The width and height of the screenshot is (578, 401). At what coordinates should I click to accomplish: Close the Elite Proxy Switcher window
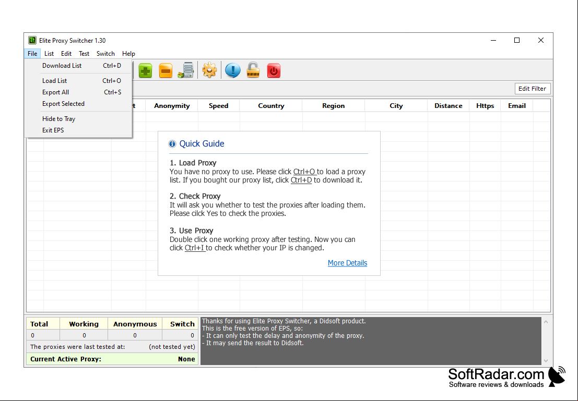coord(541,40)
